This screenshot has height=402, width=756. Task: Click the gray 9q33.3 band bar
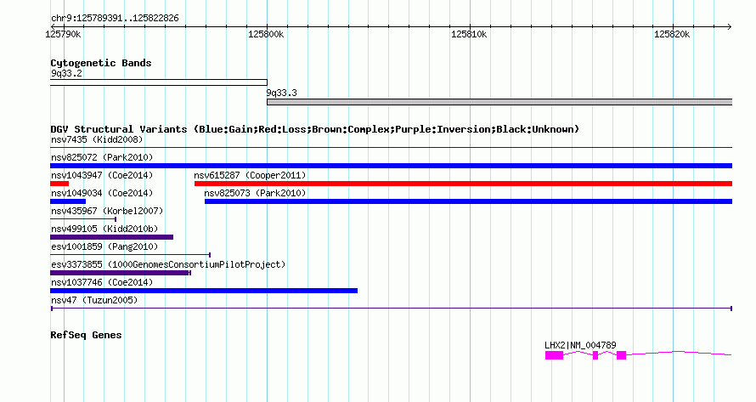499,102
